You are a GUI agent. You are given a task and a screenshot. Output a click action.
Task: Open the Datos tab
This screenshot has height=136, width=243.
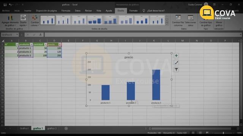coord(77,11)
